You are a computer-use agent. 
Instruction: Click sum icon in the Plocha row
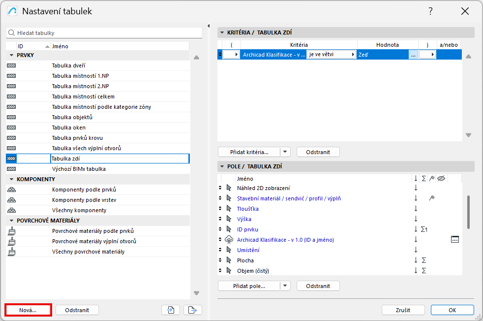pos(423,260)
